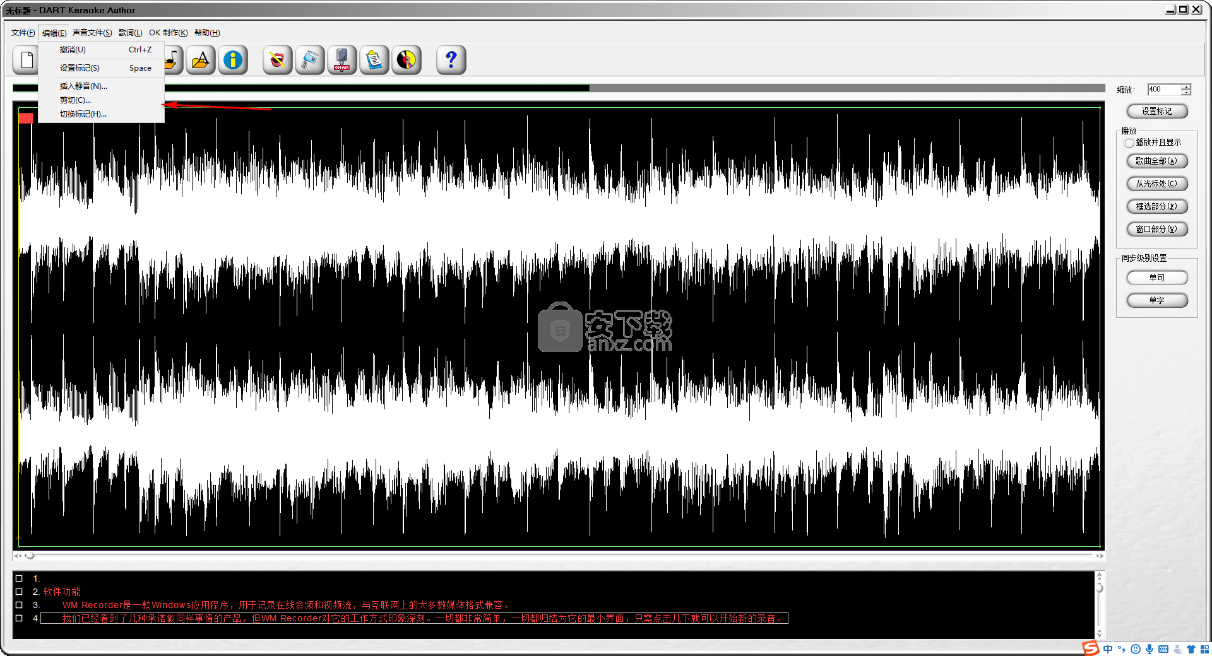1212x656 pixels.
Task: Check the box for lyric line 4
Action: (19, 618)
